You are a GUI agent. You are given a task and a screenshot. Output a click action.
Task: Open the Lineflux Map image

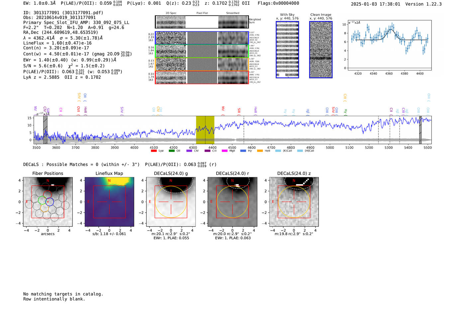coord(109,202)
